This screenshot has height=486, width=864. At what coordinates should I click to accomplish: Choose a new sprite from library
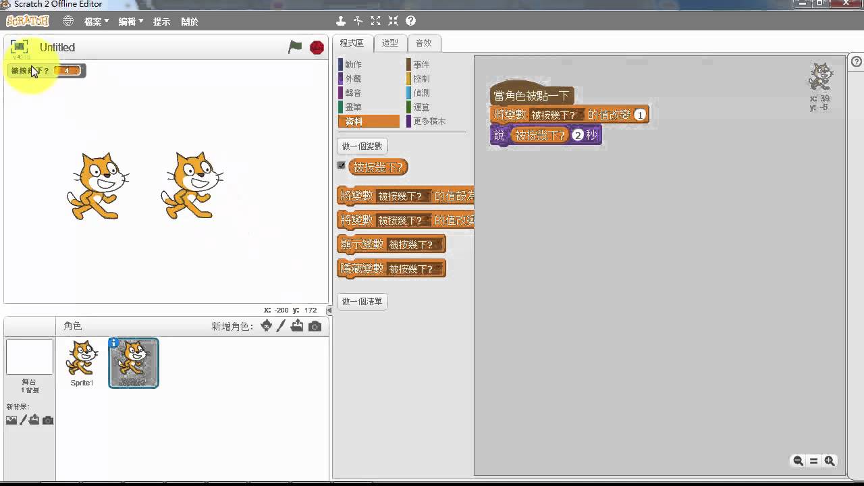click(x=266, y=326)
